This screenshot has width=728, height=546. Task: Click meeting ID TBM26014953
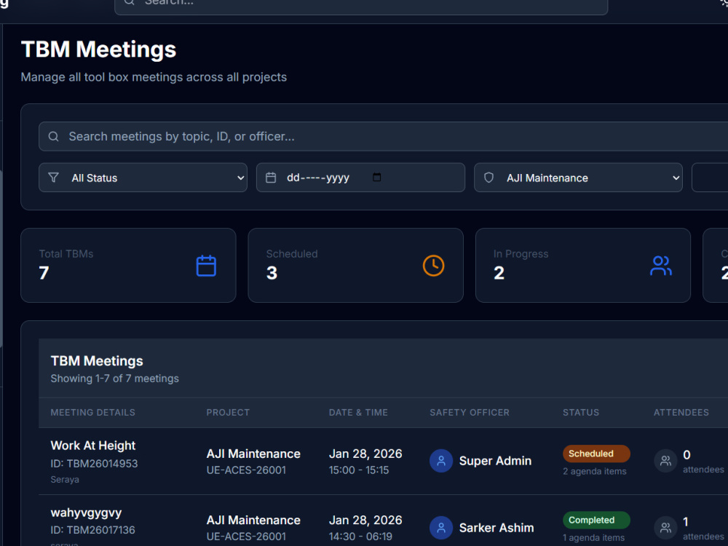[x=94, y=463]
